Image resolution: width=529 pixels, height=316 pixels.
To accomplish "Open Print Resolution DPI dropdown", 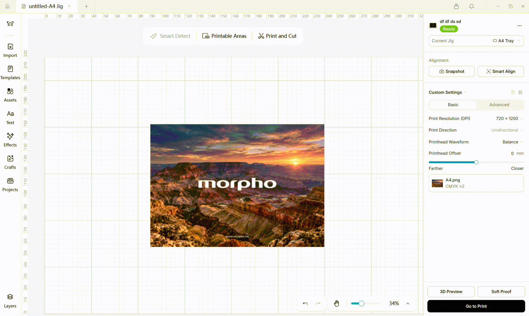I will pos(510,119).
